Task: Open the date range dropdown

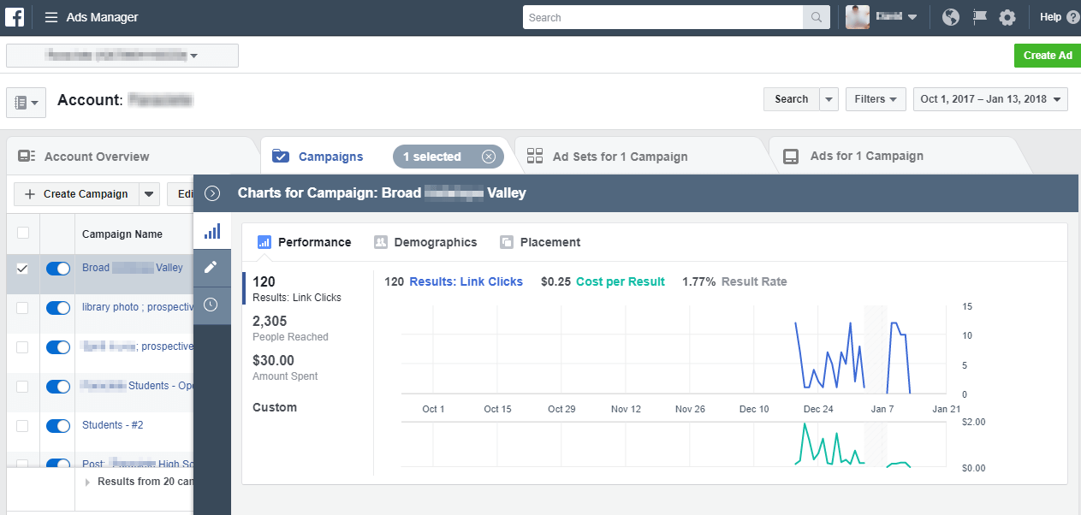Action: pyautogui.click(x=990, y=99)
